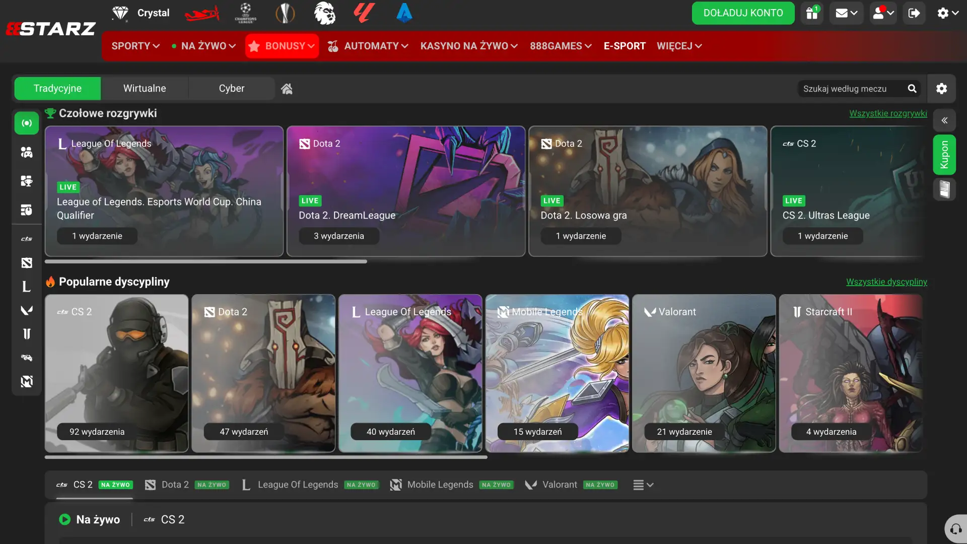This screenshot has width=967, height=544.
Task: Open the bet history sheet icon
Action: tap(944, 189)
